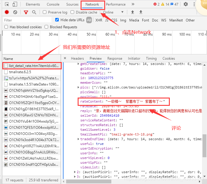Filter requests by Media
The height and width of the screenshot is (184, 207).
point(134,20)
